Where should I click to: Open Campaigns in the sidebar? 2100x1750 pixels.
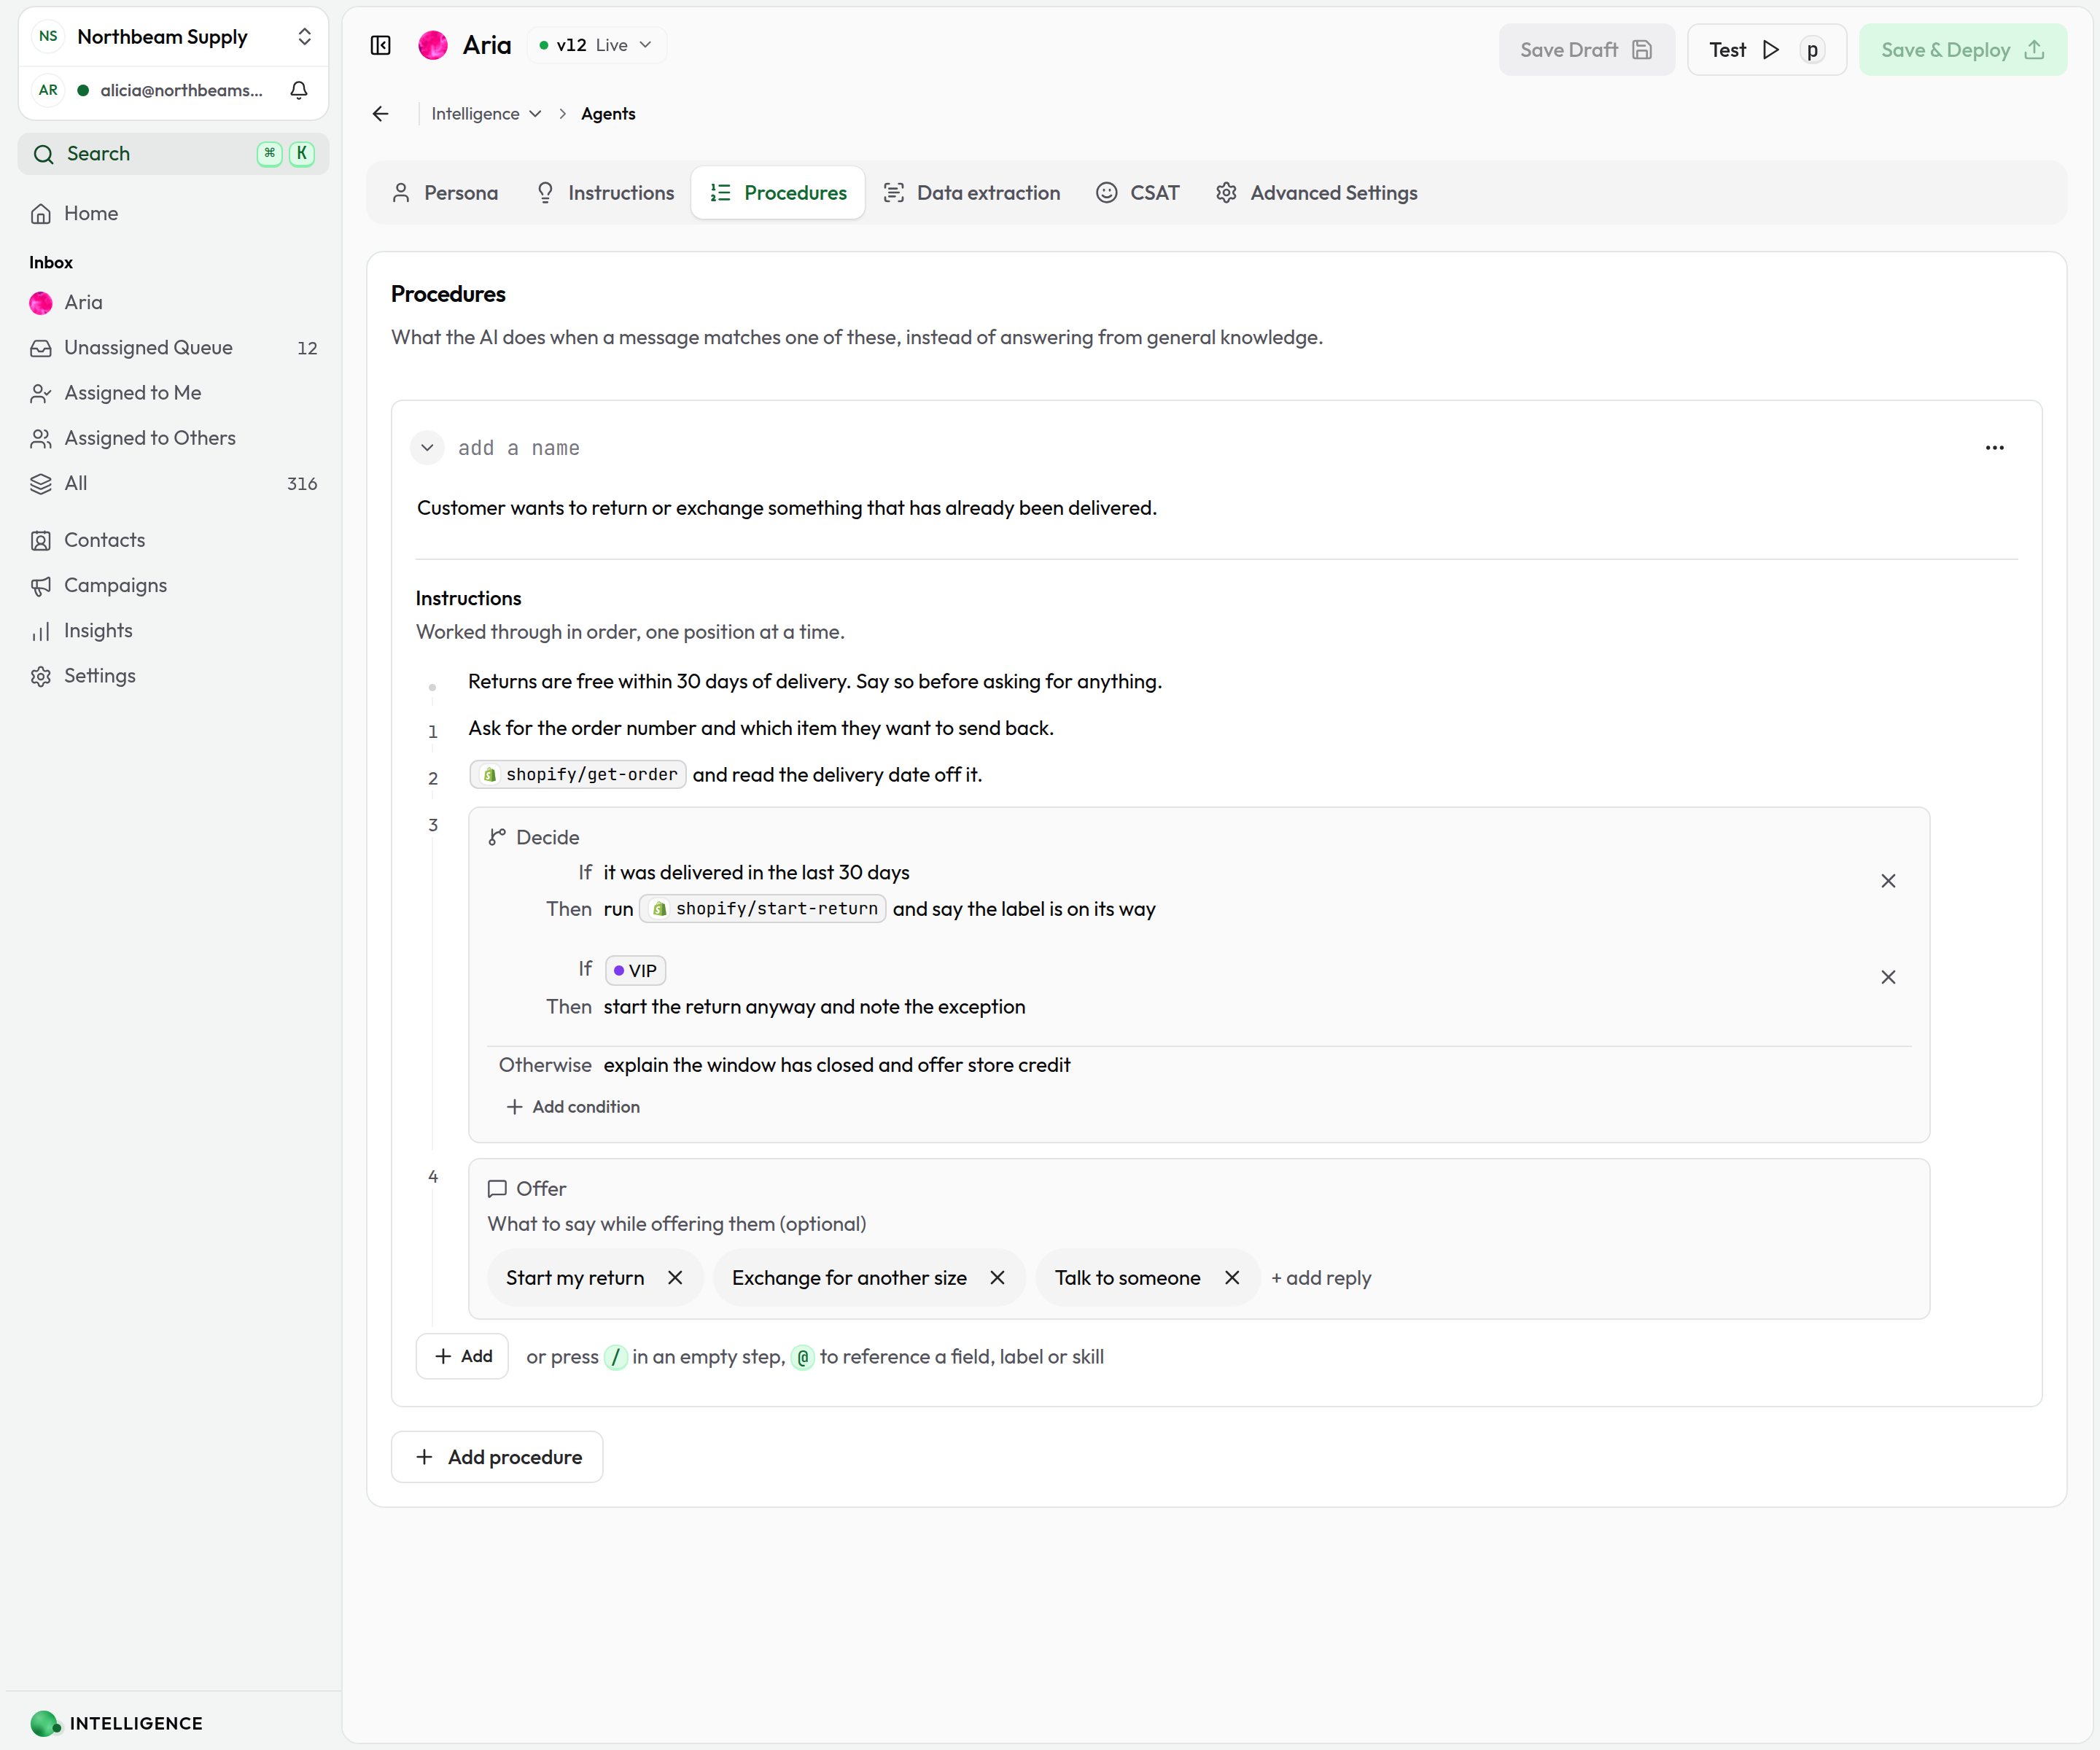click(x=173, y=585)
